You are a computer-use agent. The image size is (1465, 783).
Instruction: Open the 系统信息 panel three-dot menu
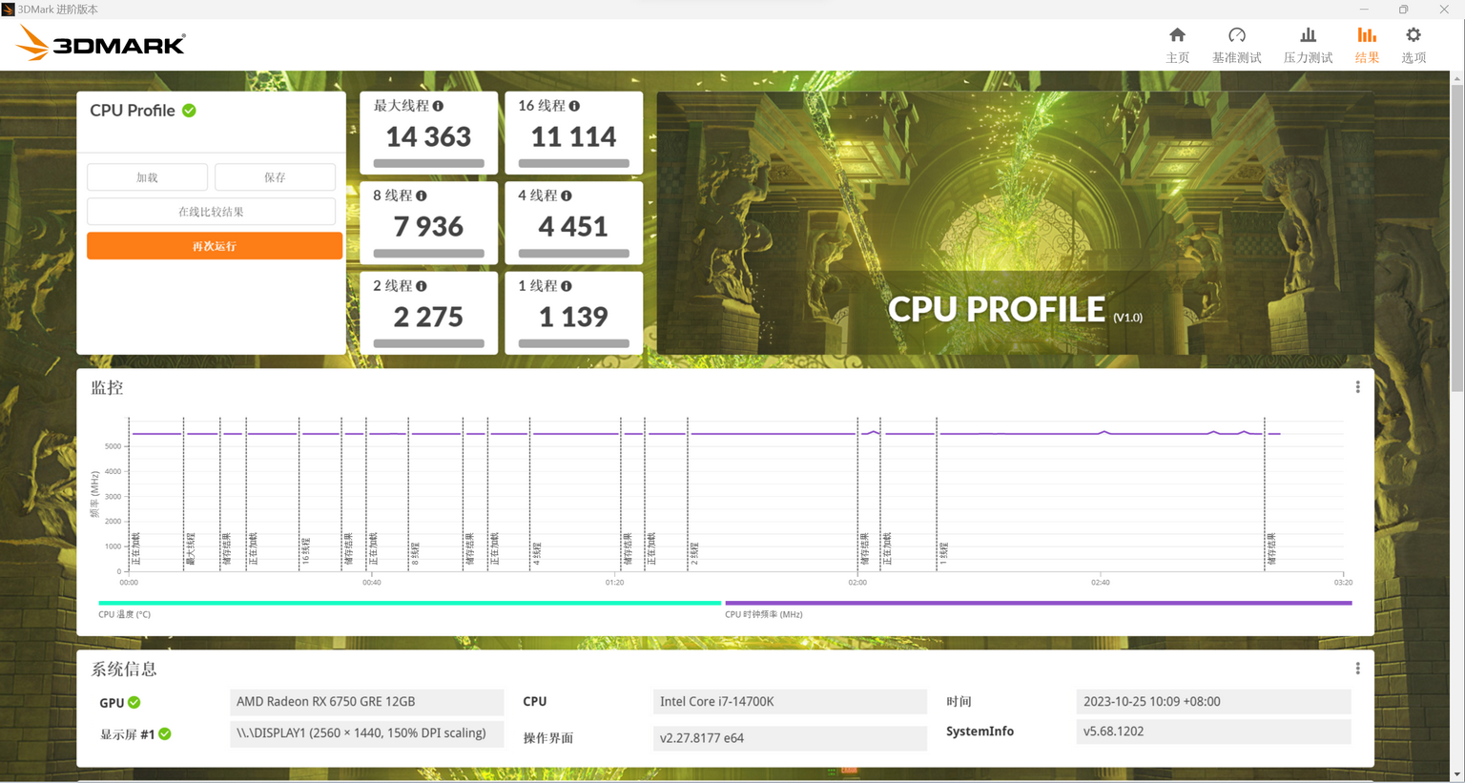click(1357, 669)
